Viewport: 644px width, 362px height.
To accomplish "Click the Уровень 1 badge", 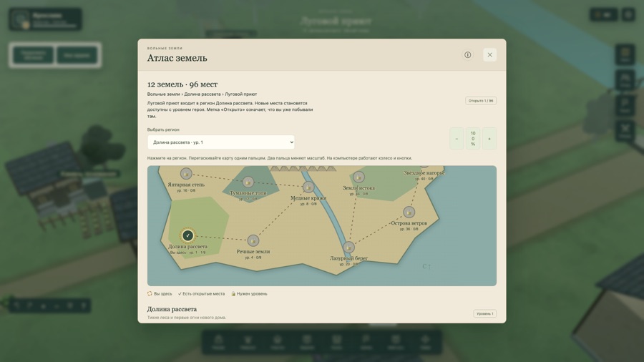I will click(x=484, y=313).
